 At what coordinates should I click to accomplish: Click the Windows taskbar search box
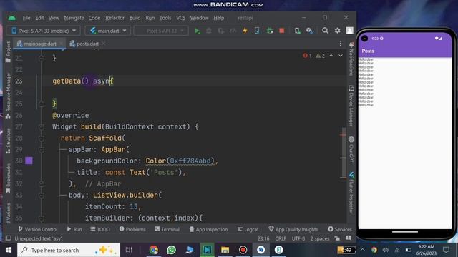click(x=69, y=250)
